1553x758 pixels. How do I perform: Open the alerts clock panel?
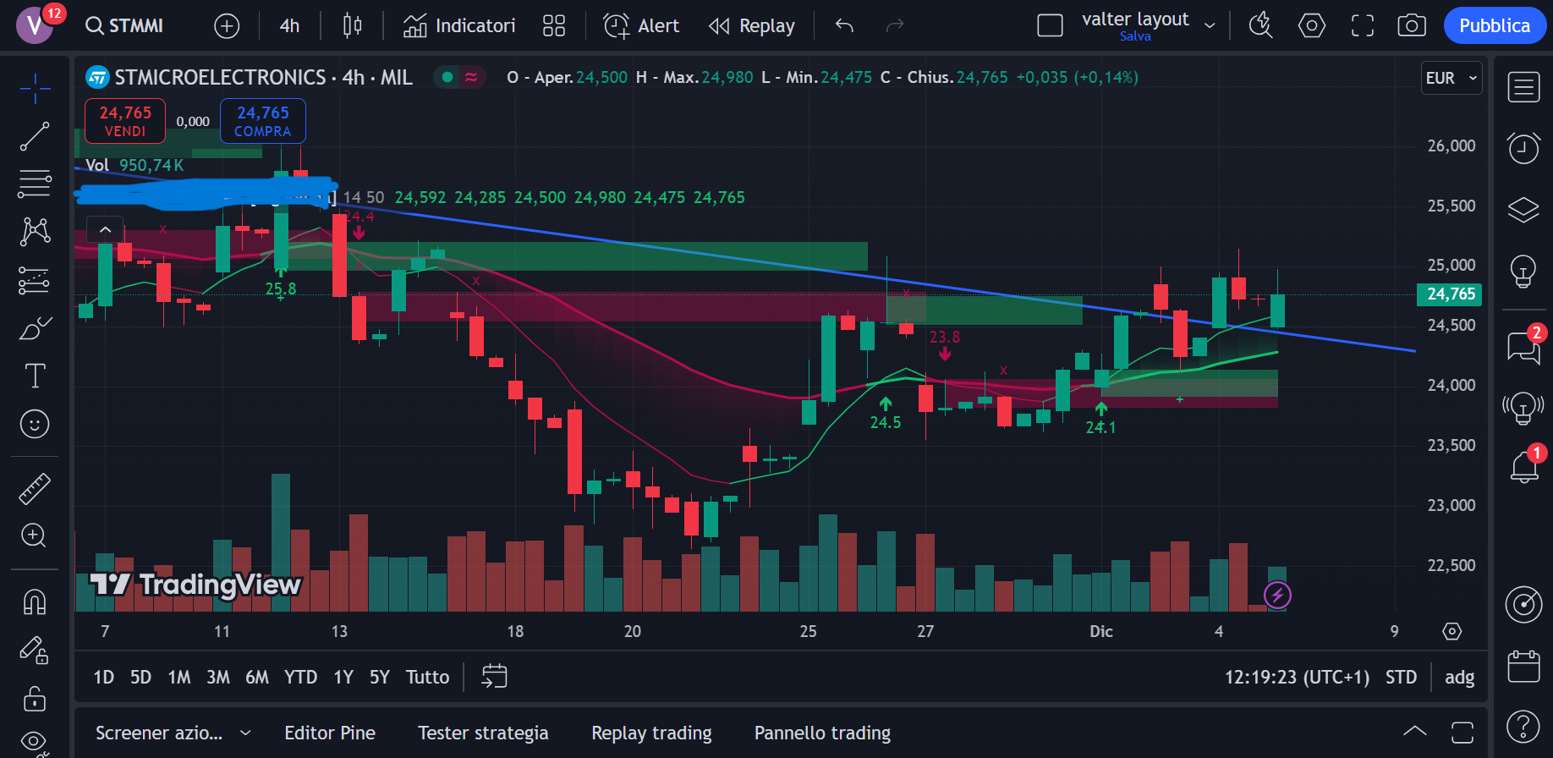click(1523, 148)
